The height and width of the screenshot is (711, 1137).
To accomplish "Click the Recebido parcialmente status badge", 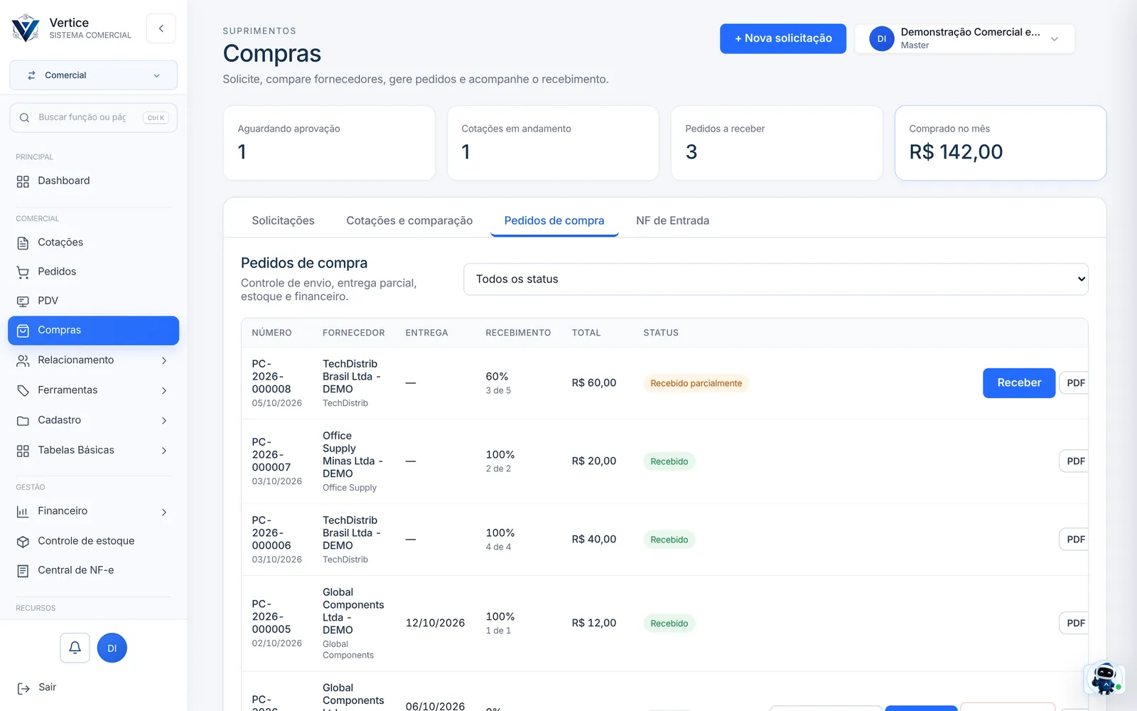I will tap(696, 383).
